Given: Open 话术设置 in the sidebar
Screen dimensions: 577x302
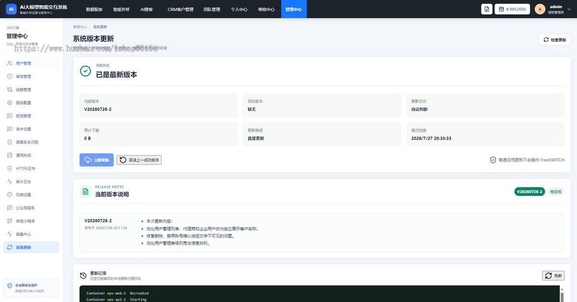Looking at the screenshot, I should [31, 129].
